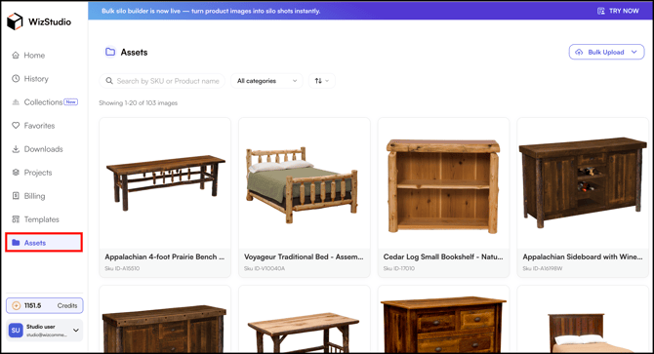
Task: Click the bulk silo builder banner text
Action: tap(211, 11)
